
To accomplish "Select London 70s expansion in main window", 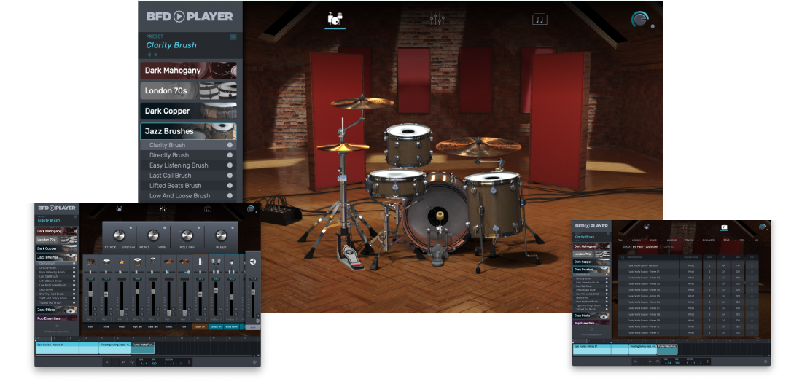I will click(188, 90).
